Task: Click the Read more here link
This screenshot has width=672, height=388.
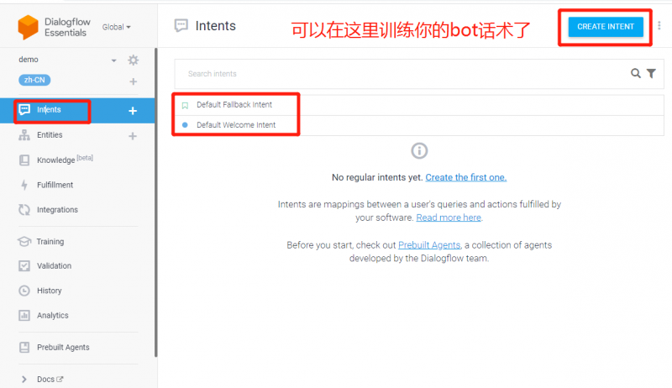Action: point(449,218)
